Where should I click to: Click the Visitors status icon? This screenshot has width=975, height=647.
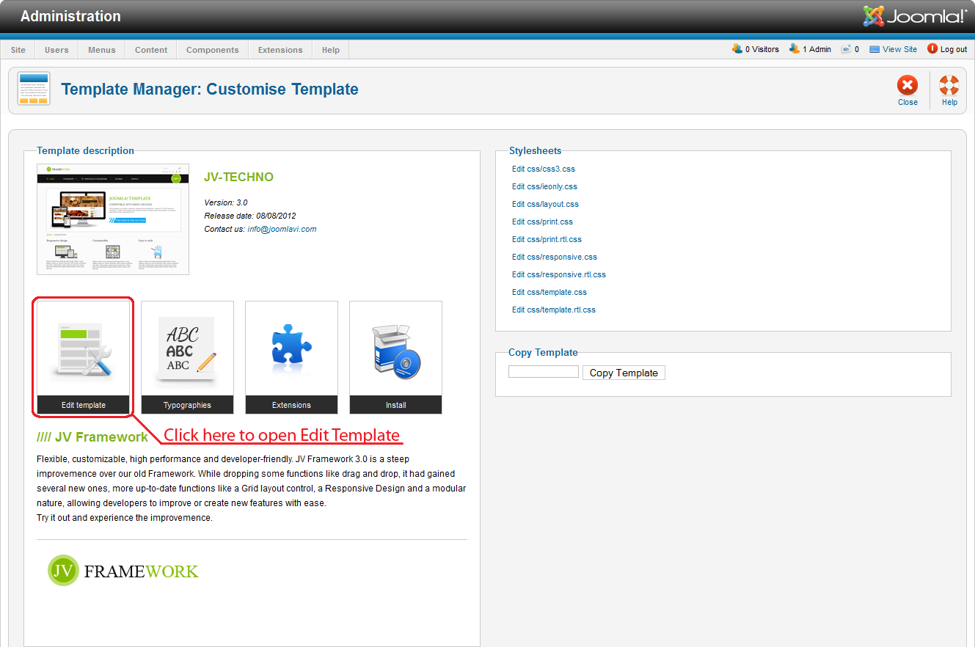pyautogui.click(x=737, y=49)
